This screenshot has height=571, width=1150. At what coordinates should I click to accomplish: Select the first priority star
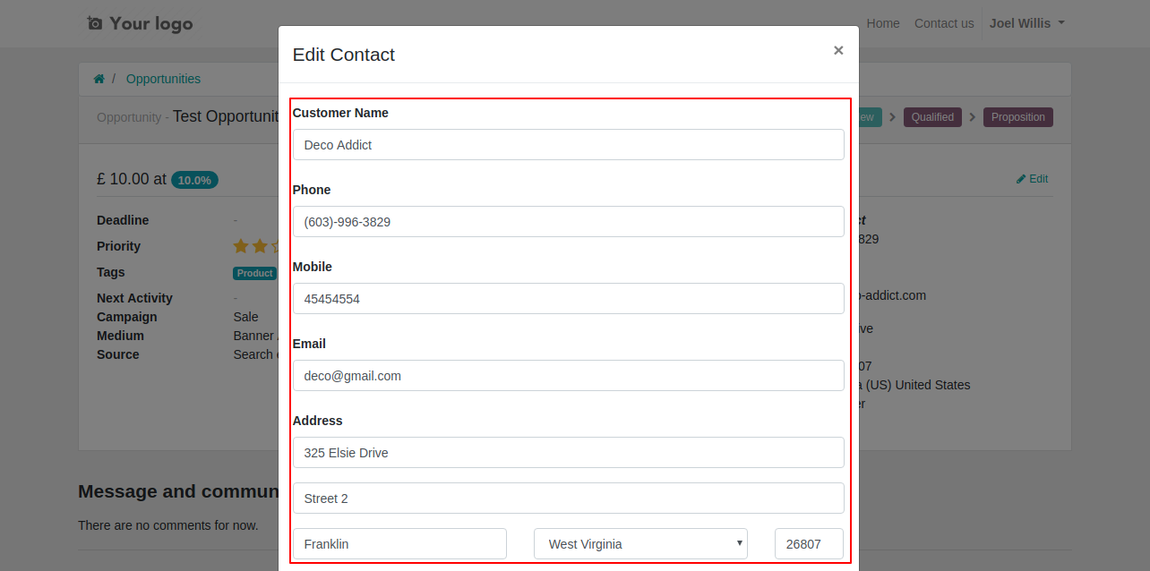pos(241,245)
